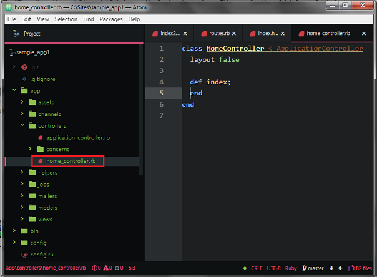The width and height of the screenshot is (377, 277).
Task: Click the mailers folder icon
Action: pyautogui.click(x=32, y=196)
